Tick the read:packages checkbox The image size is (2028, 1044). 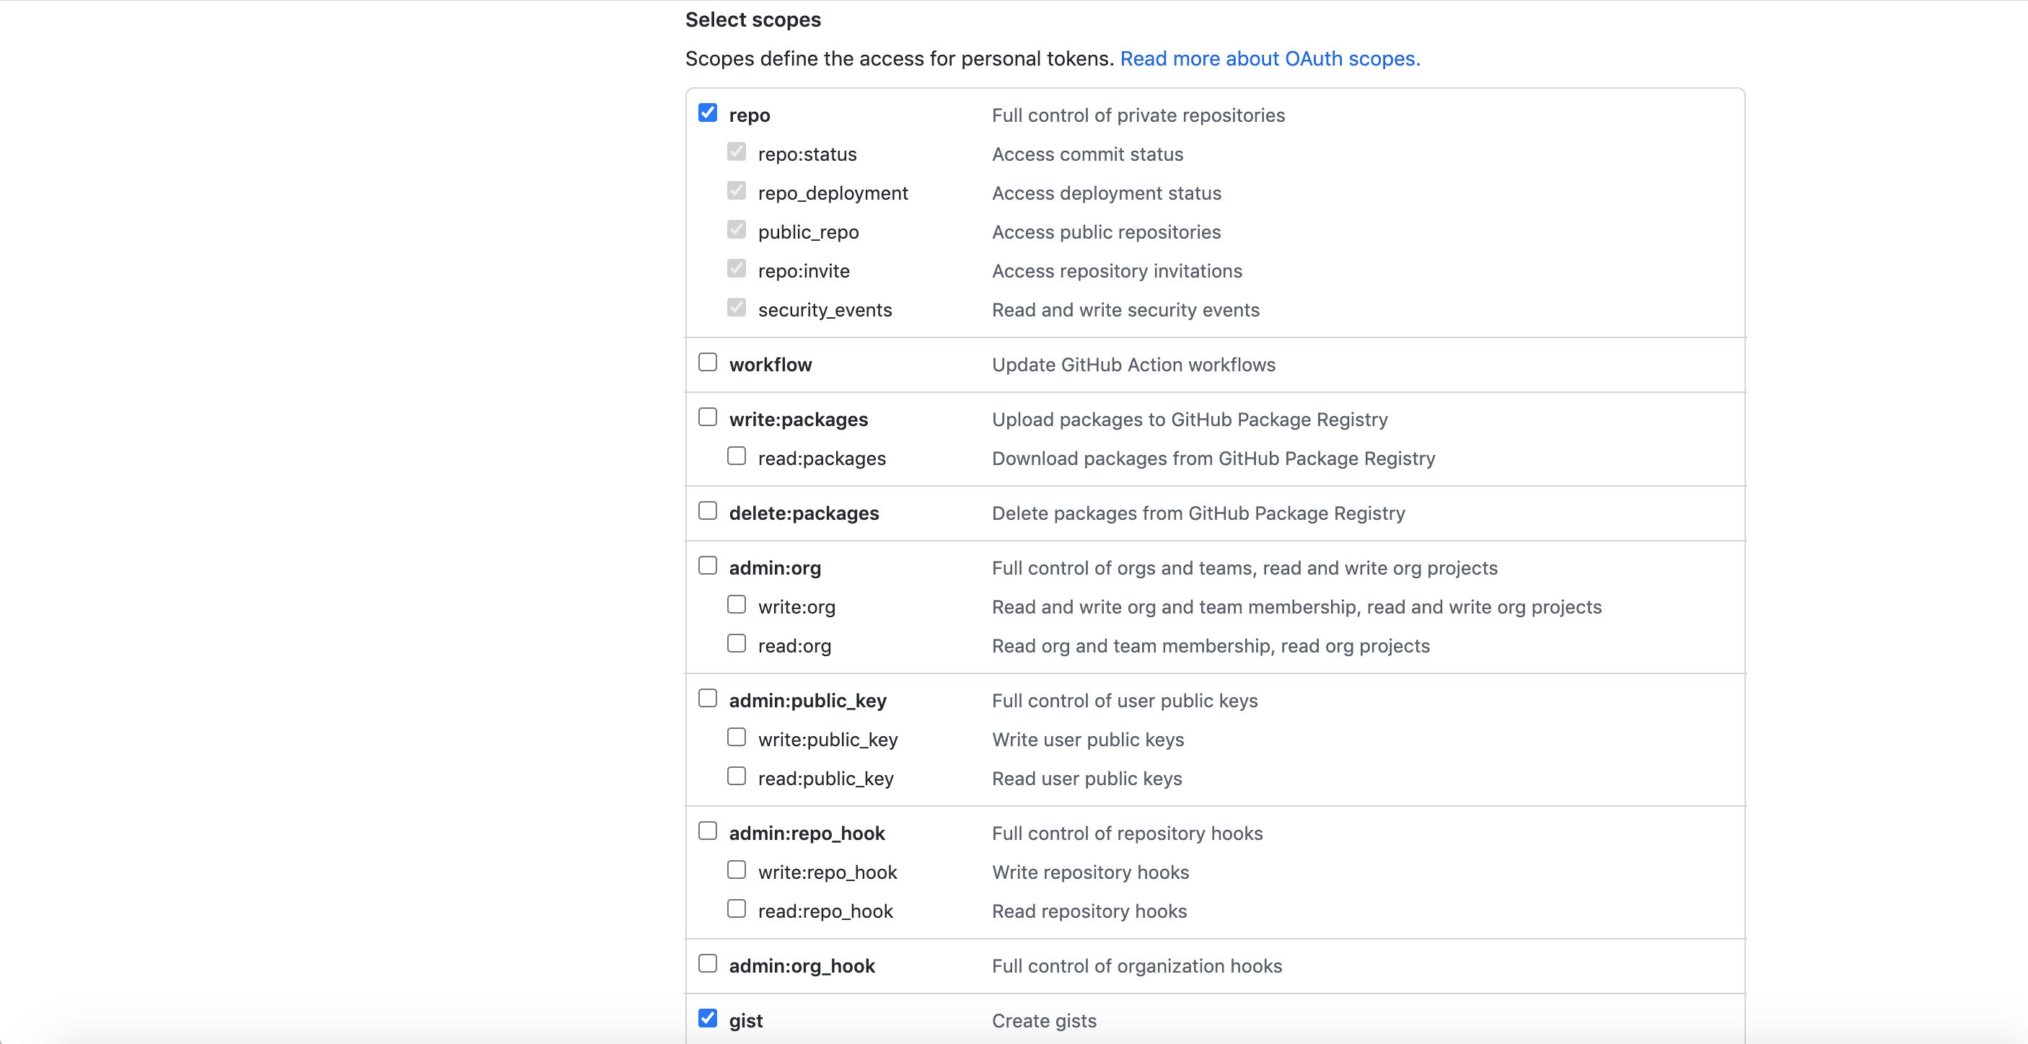point(736,456)
